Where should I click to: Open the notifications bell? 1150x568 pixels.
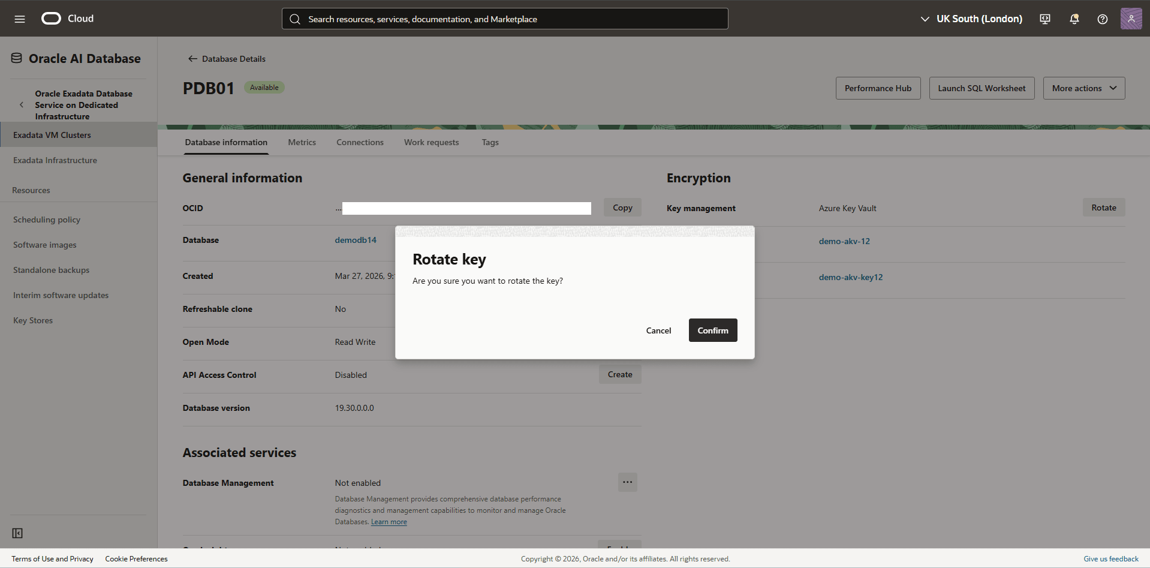tap(1073, 19)
